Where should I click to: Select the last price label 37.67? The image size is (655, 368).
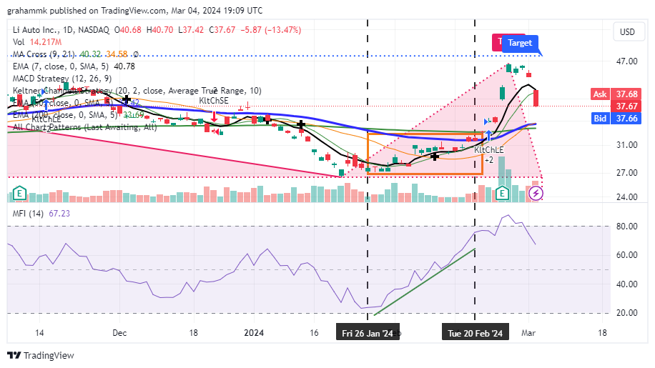point(626,106)
